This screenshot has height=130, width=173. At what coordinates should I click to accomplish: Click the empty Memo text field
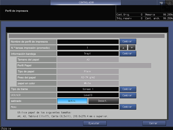88,107
